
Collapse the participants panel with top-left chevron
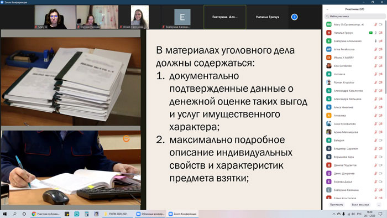click(x=327, y=9)
